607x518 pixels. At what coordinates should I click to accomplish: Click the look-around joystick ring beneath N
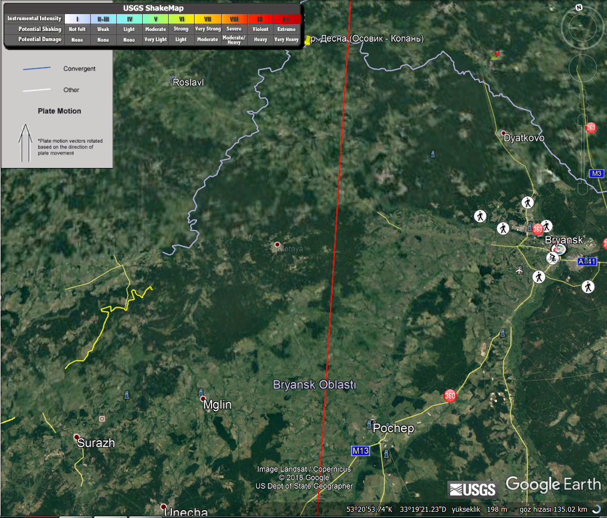[x=583, y=28]
